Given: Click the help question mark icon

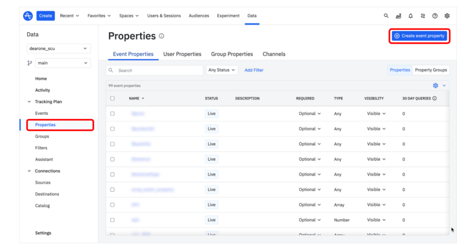Looking at the screenshot, I should coord(435,15).
